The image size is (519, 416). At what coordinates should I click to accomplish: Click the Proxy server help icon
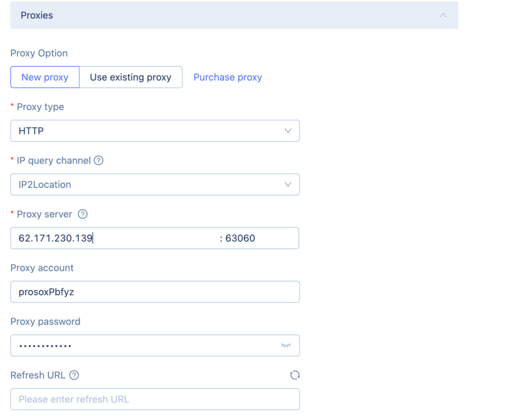click(x=83, y=214)
